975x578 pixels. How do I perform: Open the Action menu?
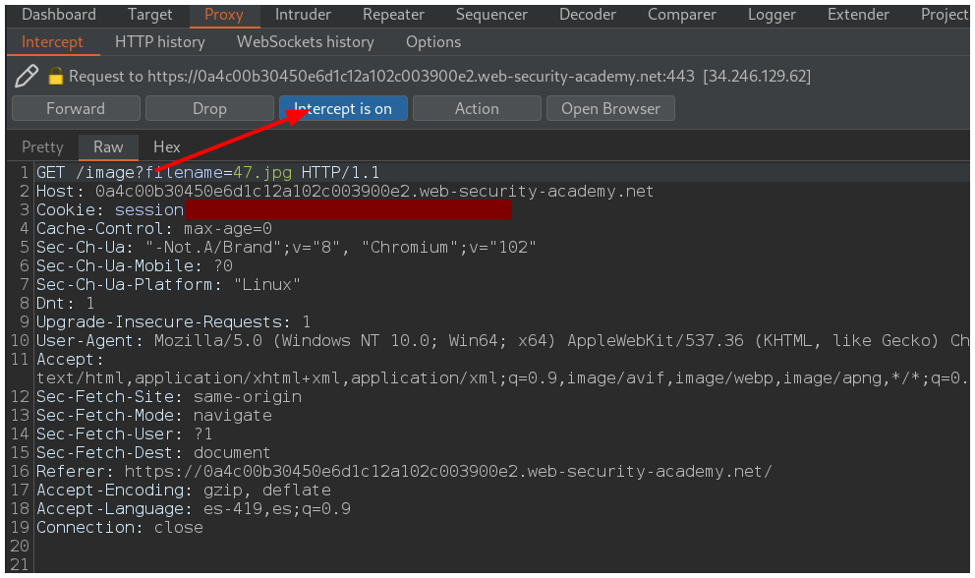point(477,108)
